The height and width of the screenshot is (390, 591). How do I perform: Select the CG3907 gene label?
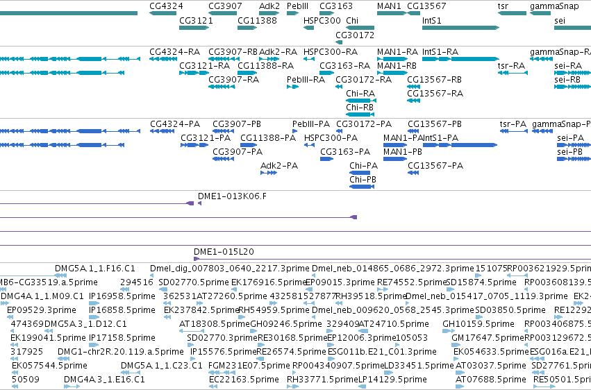226,6
